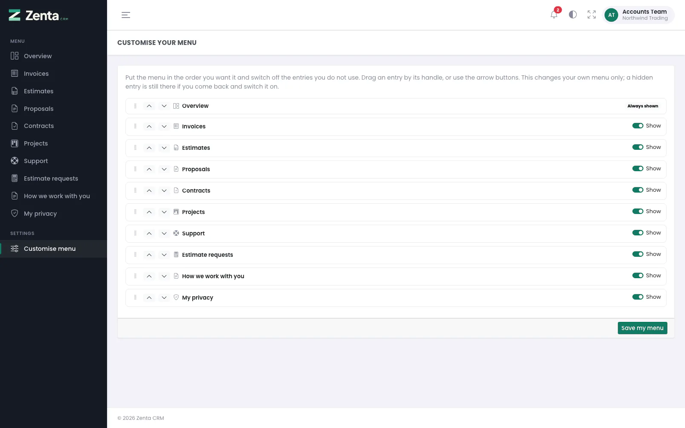Screen dimensions: 685x428
Task: Move Support up with its arrow
Action: [x=149, y=233]
